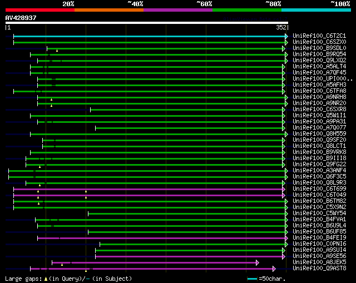Click the UniRef100_C6T699 label

[319, 189]
